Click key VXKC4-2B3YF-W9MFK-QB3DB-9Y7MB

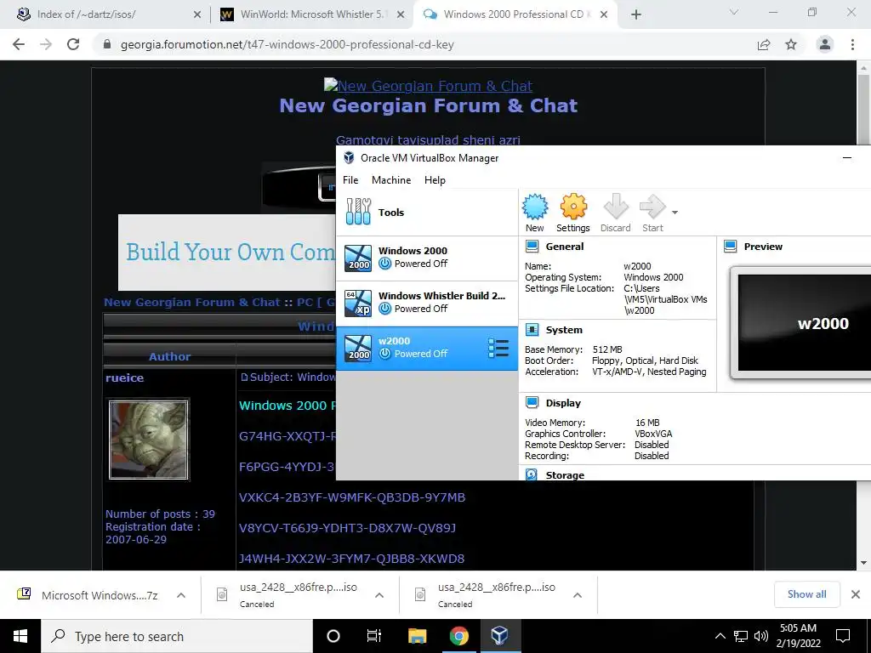coord(351,497)
